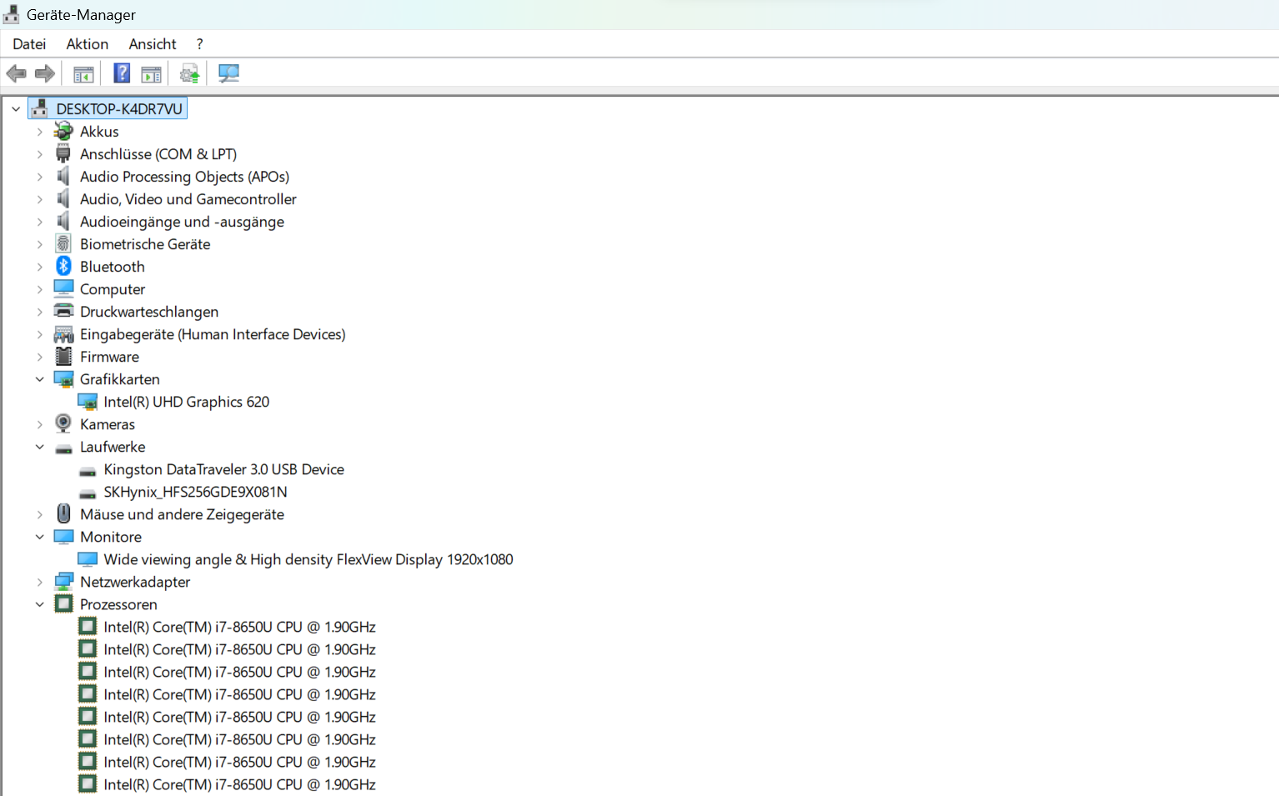This screenshot has height=796, width=1279.
Task: Click the monitor icon beside Computer
Action: [x=63, y=288]
